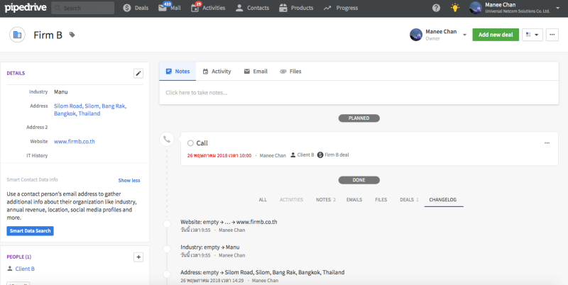Image resolution: width=568 pixels, height=285 pixels.
Task: Open the three-dot menu on Call activity
Action: [547, 143]
